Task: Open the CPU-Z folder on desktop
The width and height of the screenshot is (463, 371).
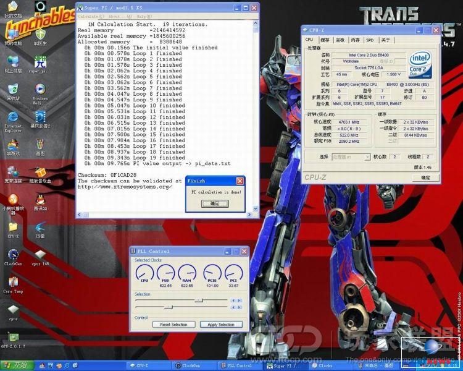Action: (13, 231)
